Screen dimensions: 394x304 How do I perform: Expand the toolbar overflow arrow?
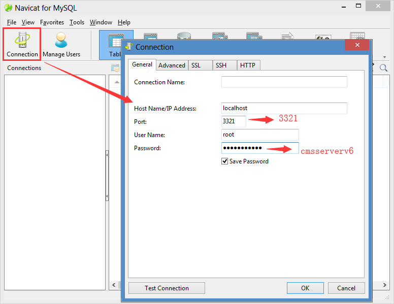pos(384,57)
